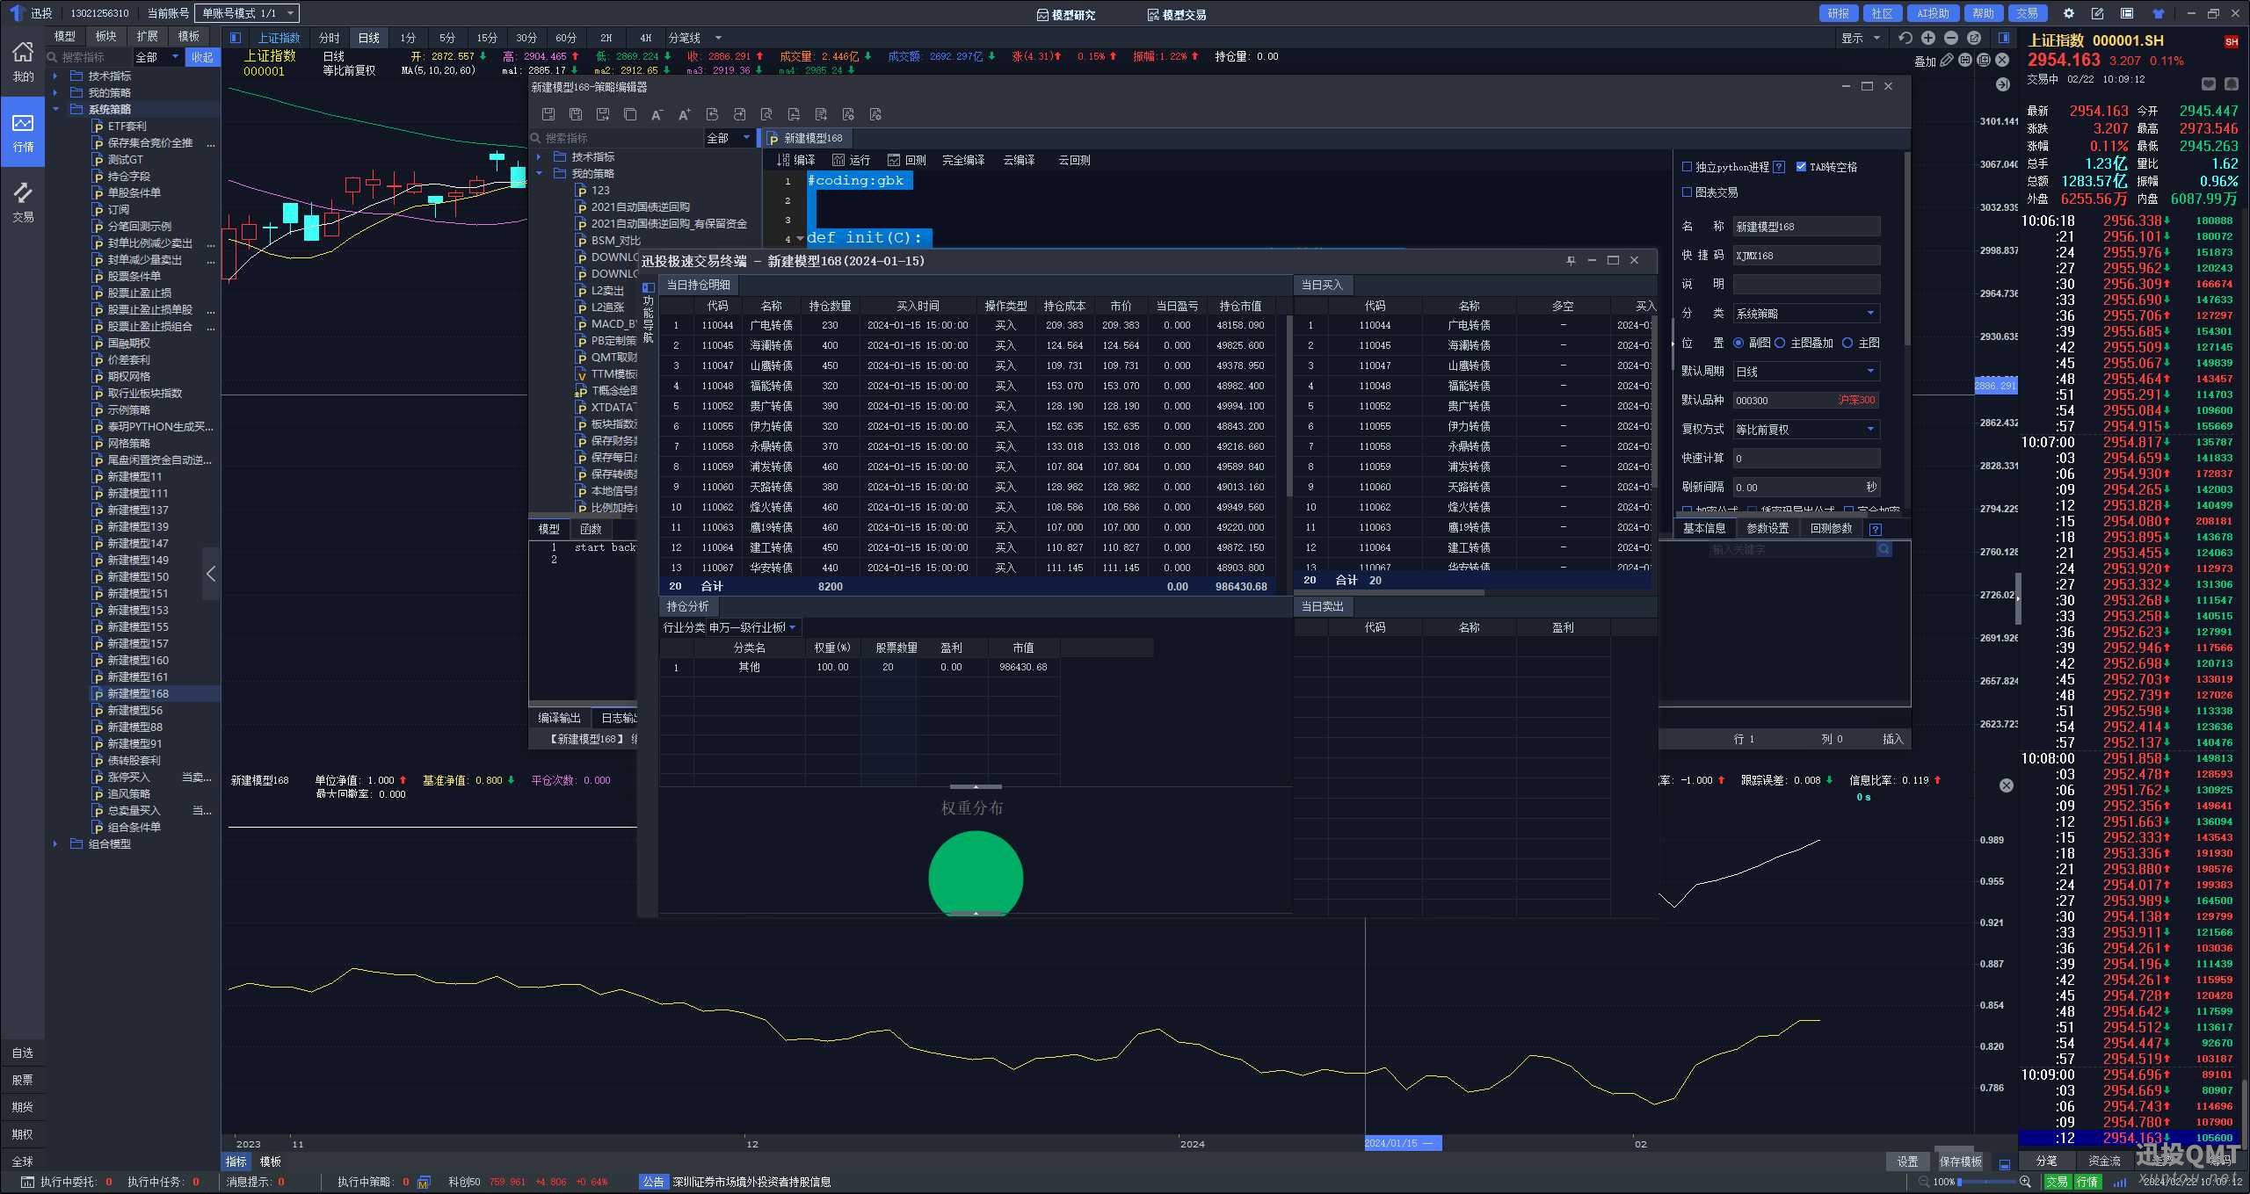This screenshot has height=1194, width=2250.
Task: Open the 行情 market sidebar icon
Action: [x=23, y=133]
